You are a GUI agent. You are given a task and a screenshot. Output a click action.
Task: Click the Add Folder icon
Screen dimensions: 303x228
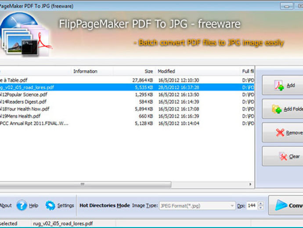pyautogui.click(x=277, y=109)
